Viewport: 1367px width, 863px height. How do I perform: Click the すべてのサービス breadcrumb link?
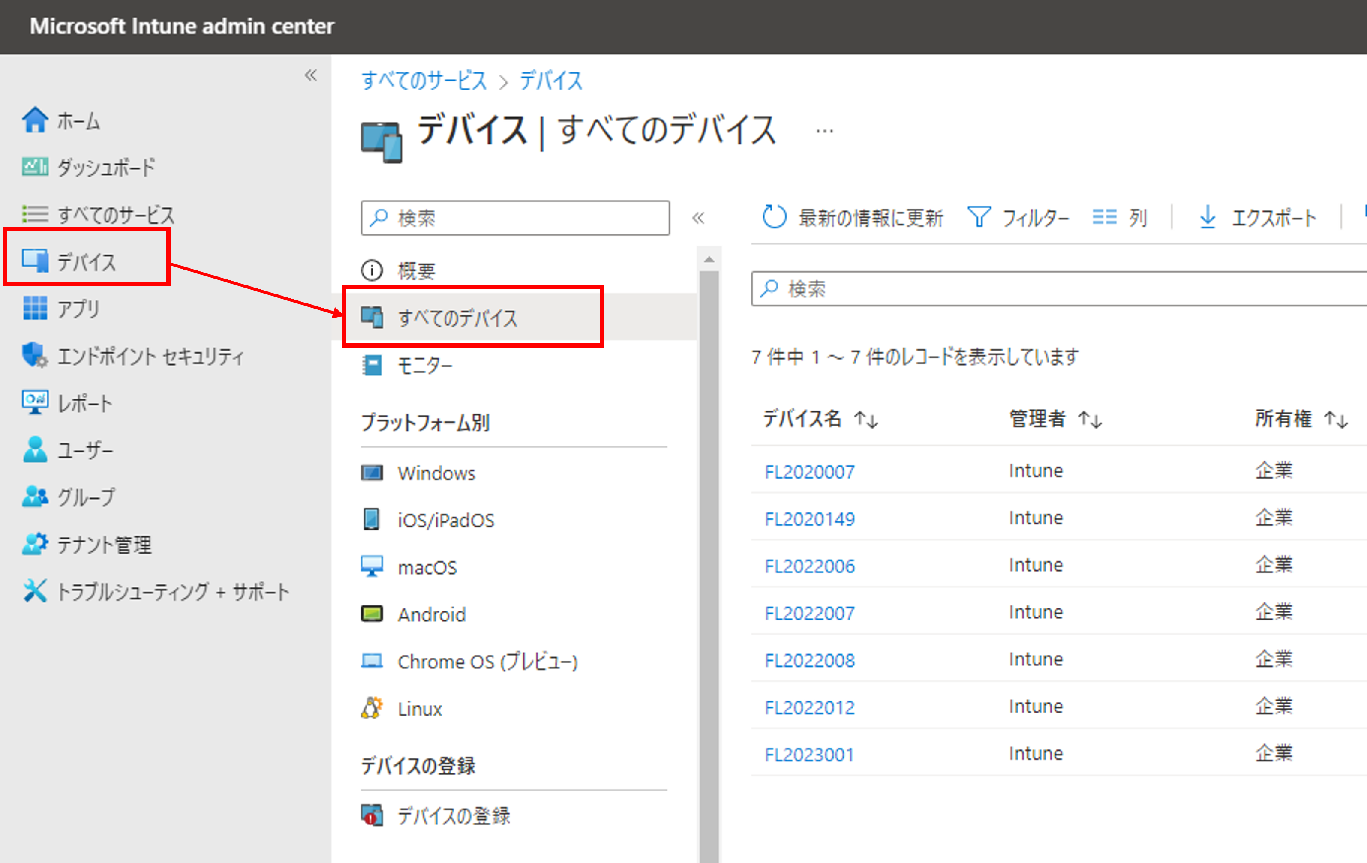424,81
